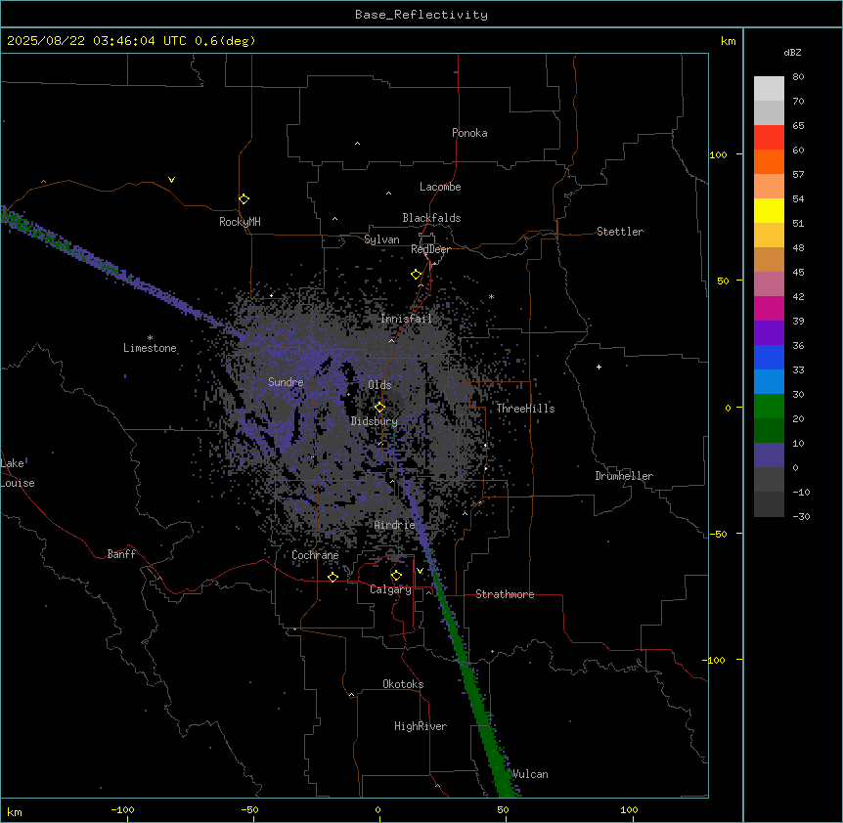Click the Didsbury city label

point(375,421)
